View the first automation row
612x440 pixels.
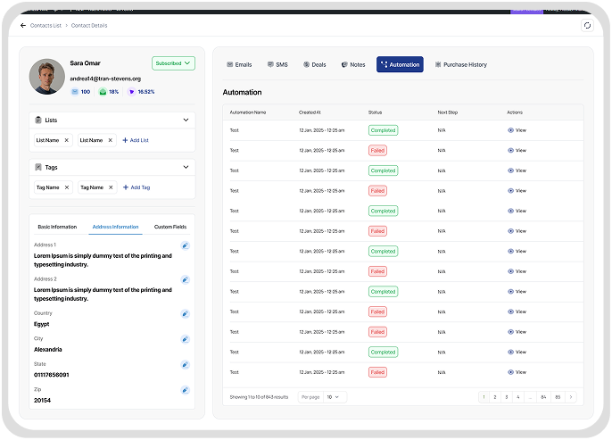[x=517, y=130]
